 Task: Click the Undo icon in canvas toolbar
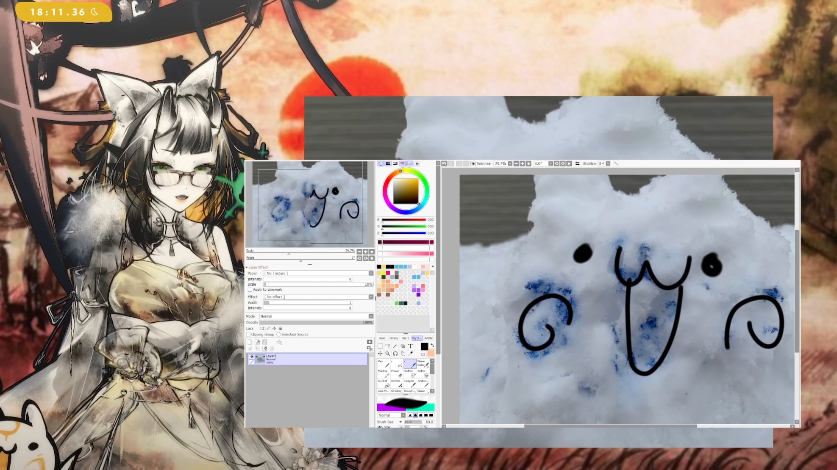pos(444,163)
